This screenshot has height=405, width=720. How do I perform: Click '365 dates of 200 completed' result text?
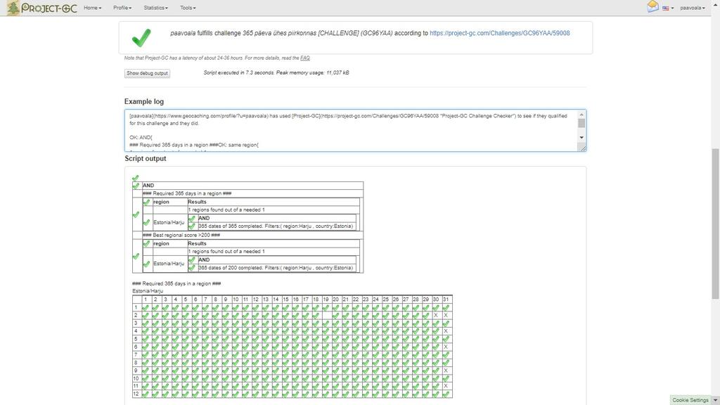[276, 268]
